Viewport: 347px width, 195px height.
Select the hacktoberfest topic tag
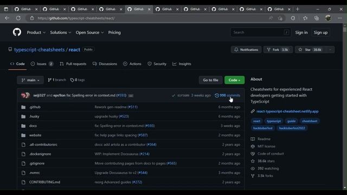tap(262, 128)
